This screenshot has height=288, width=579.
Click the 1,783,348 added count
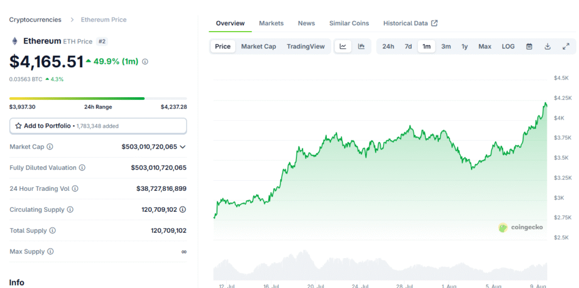(x=97, y=126)
